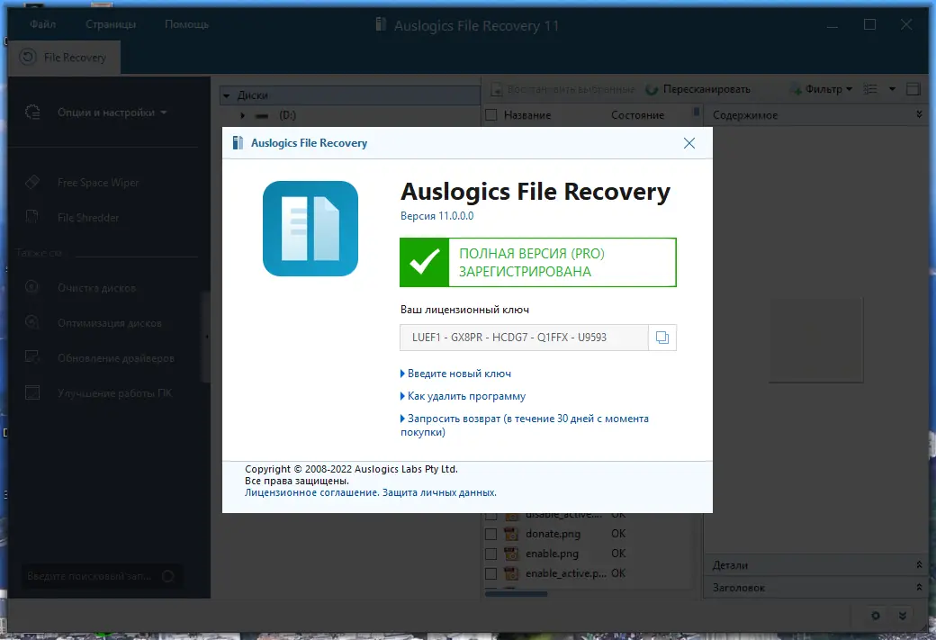The height and width of the screenshot is (640, 936).
Task: Click Восстановить выбранные toolbar button
Action: pos(562,89)
